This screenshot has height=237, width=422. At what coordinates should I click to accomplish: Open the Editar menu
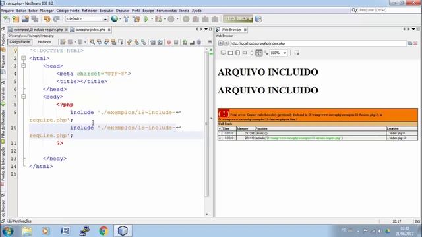tap(21, 11)
